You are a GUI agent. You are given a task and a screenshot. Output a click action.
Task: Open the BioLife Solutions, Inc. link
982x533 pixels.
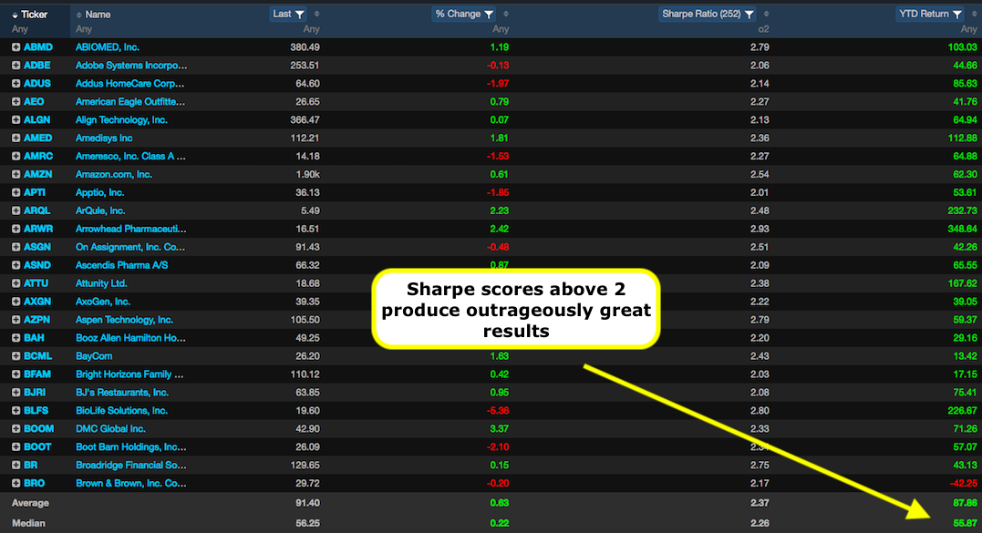[121, 410]
